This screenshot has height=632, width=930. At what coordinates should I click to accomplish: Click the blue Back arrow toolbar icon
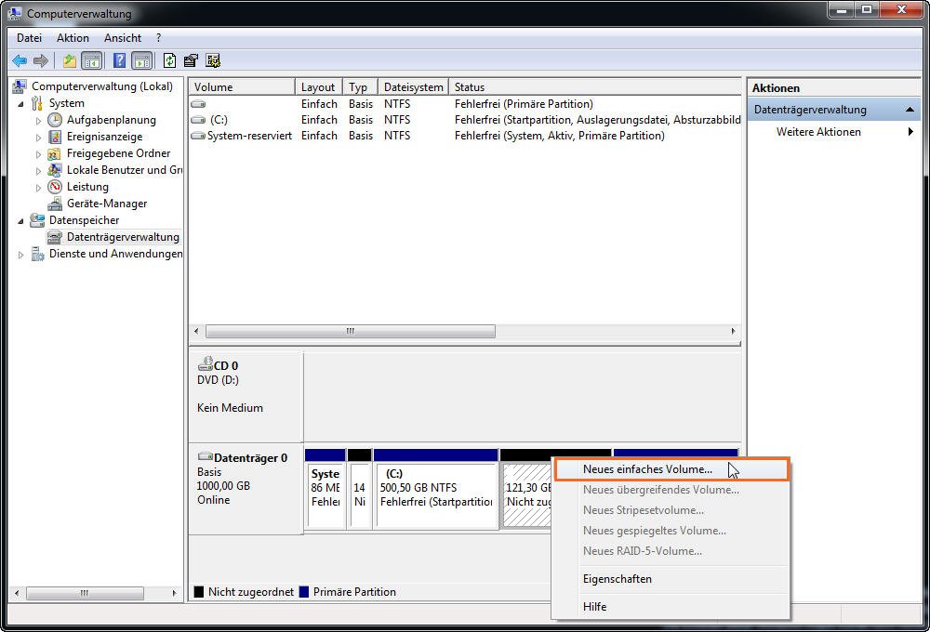point(20,60)
